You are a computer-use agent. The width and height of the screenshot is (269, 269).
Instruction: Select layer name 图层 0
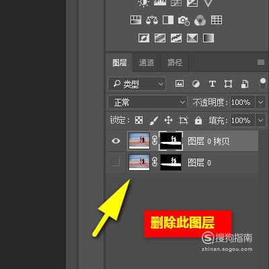coord(199,163)
